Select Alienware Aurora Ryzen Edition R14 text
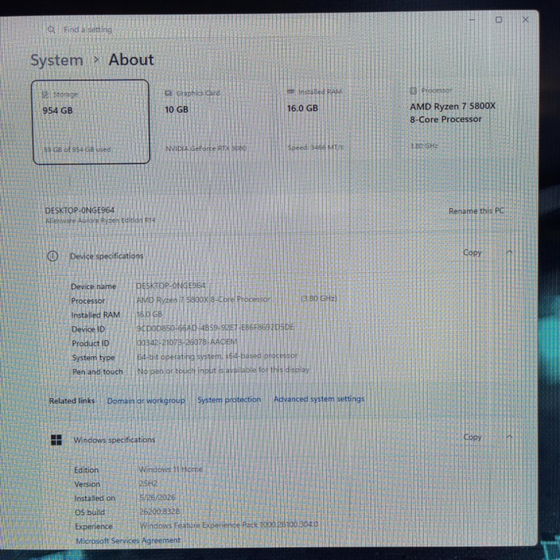560x560 pixels. [x=100, y=221]
